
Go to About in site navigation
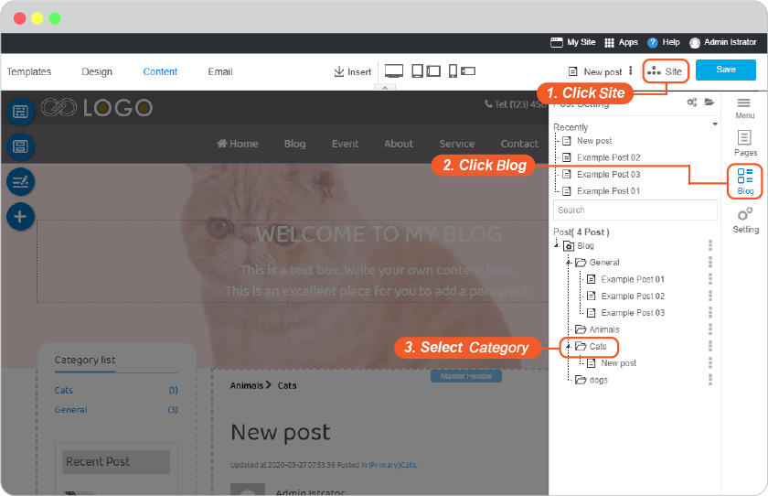[399, 144]
